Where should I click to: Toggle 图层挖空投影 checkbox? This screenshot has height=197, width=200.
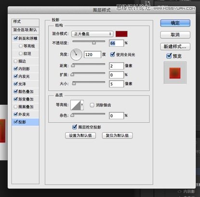click(75, 127)
